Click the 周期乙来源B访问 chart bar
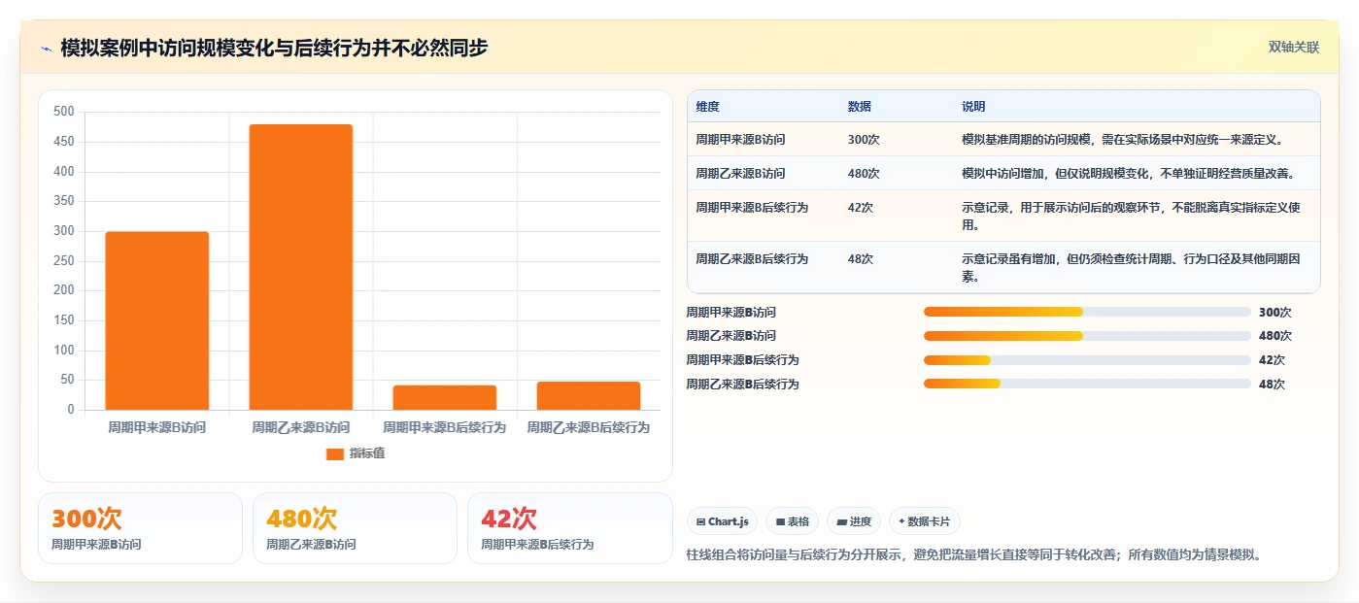 (x=300, y=267)
